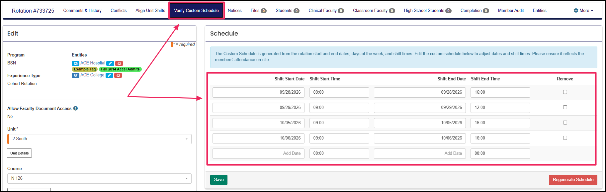Click the 12:00 shift end time field

click(x=500, y=108)
